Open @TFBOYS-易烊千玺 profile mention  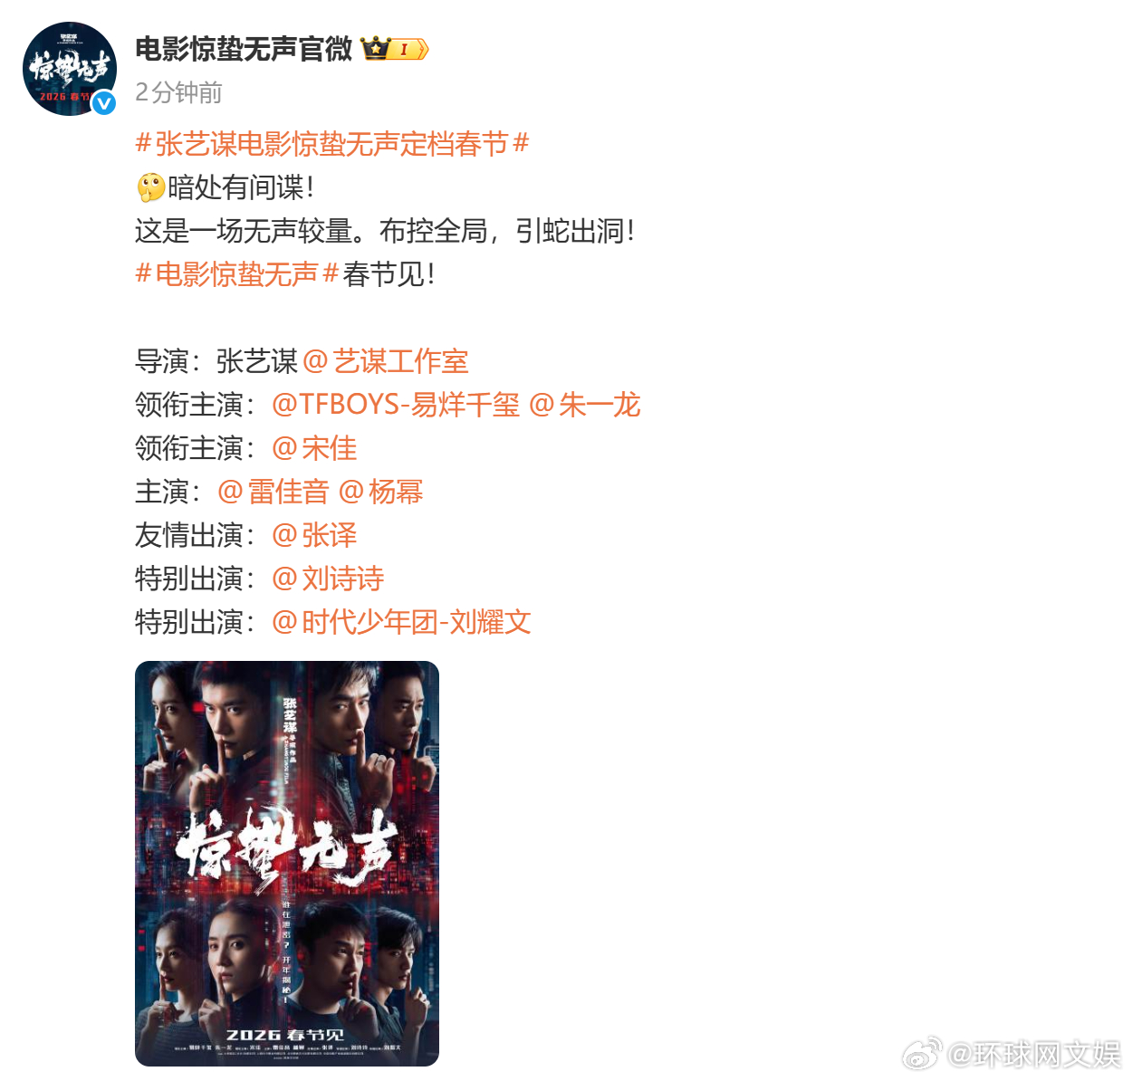coord(396,404)
